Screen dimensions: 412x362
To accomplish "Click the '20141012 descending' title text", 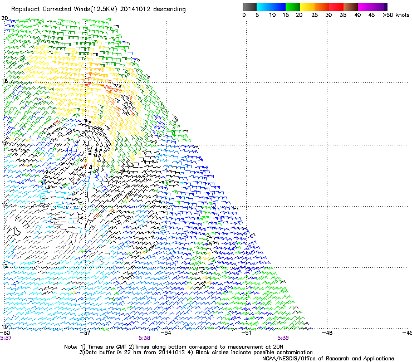I will 153,9.
